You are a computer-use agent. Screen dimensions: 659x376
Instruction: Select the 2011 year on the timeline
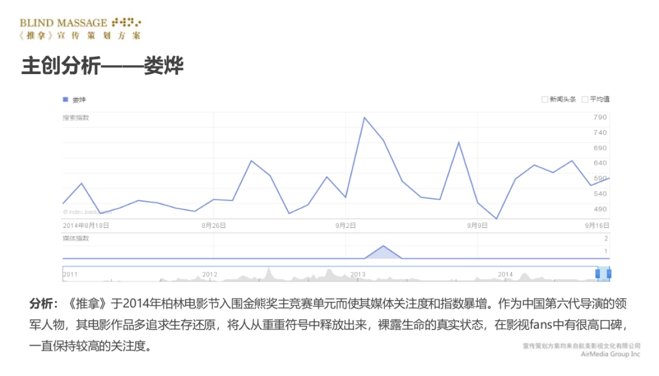tap(69, 272)
